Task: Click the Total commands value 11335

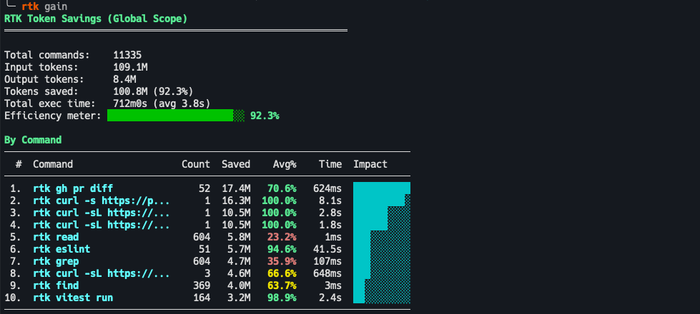Action: [x=127, y=55]
